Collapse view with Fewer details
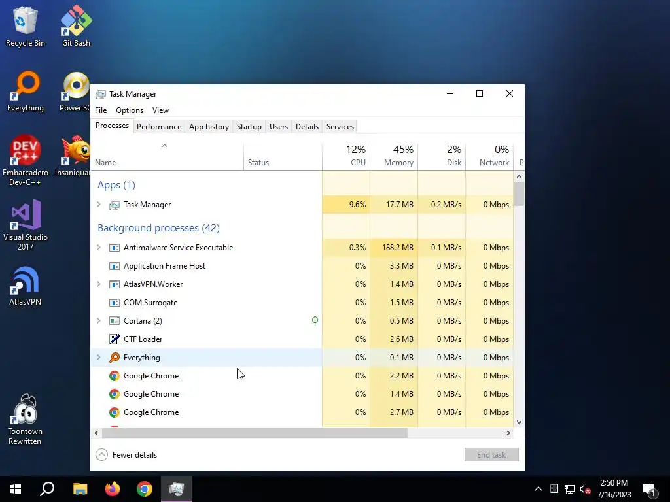 (x=126, y=455)
